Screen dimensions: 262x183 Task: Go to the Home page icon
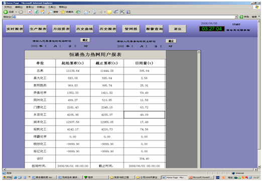(x=43, y=12)
